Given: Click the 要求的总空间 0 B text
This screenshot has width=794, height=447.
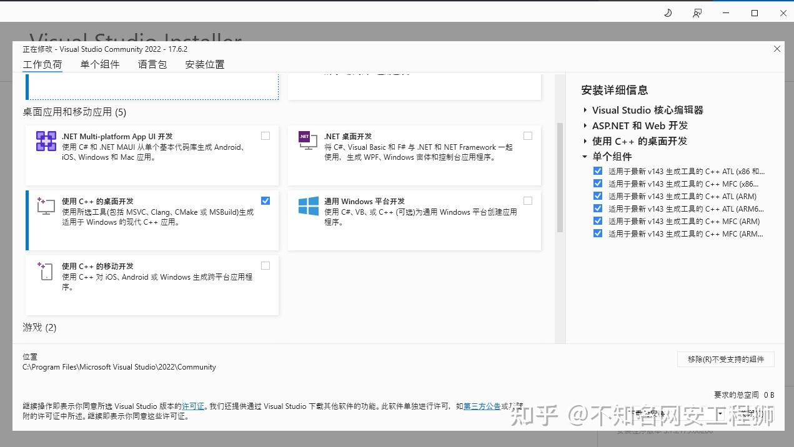Looking at the screenshot, I should [744, 395].
